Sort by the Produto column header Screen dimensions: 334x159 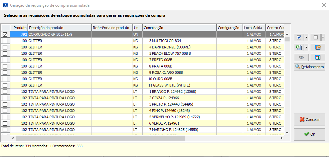click(19, 28)
